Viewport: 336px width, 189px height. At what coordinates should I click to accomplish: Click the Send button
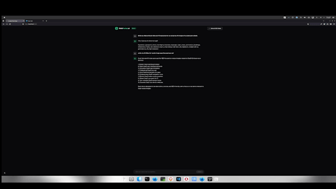(200, 172)
